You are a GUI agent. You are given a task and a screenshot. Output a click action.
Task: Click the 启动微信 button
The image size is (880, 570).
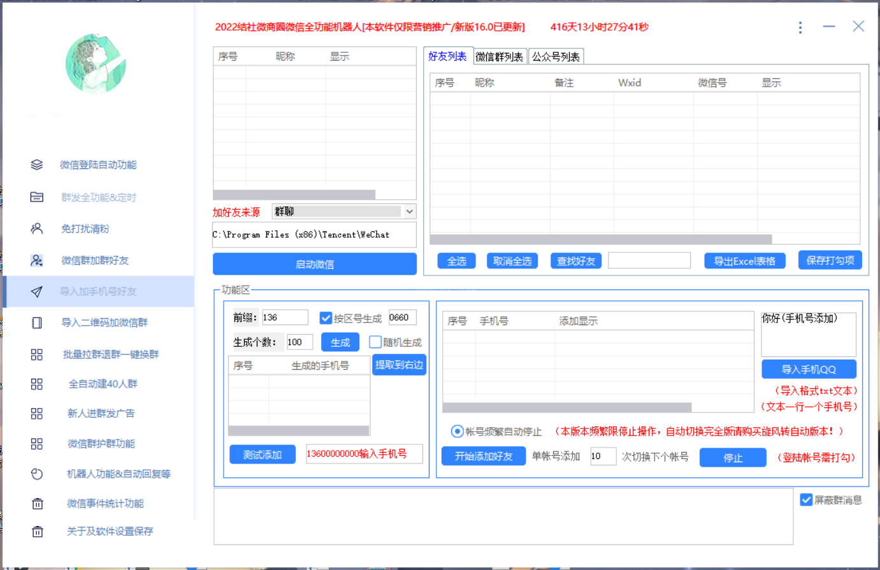pos(315,264)
